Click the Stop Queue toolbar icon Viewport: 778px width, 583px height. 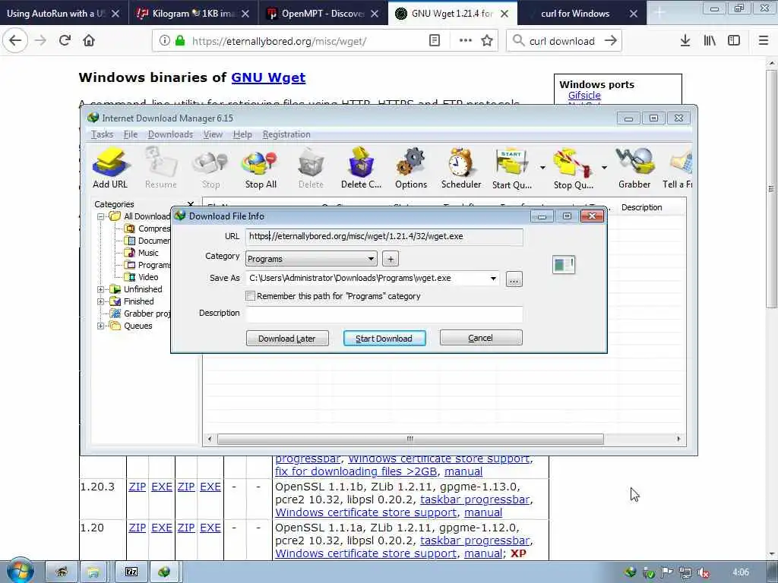tap(573, 168)
